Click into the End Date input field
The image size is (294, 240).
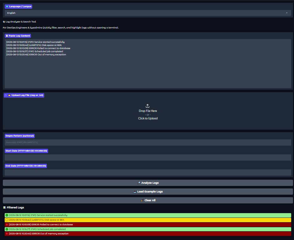(148, 172)
